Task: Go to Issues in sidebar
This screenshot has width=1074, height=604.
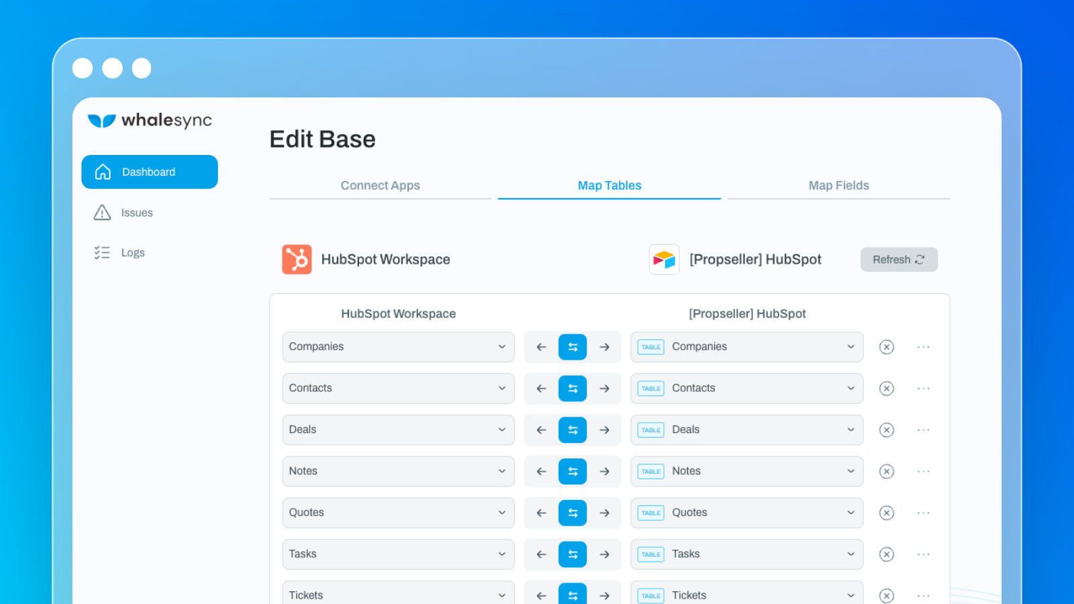Action: pos(136,213)
